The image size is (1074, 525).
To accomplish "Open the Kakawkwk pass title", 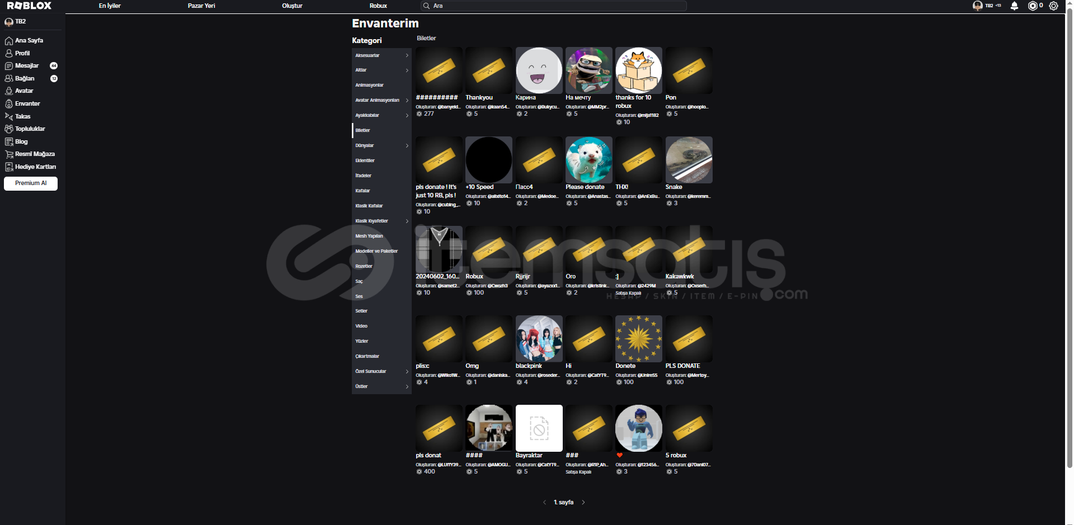I will coord(680,276).
